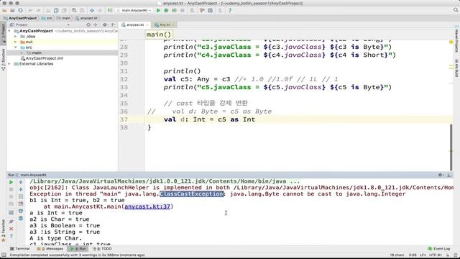
Task: Select the Run tool window tab
Action: tap(78, 249)
